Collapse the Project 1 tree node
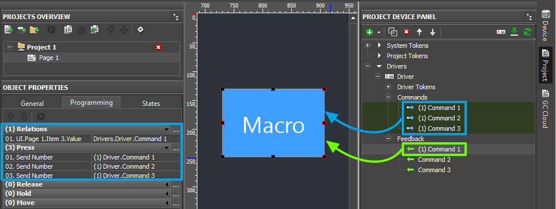 pyautogui.click(x=10, y=47)
